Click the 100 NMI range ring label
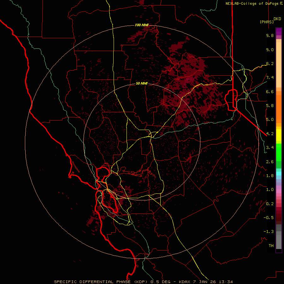The width and height of the screenshot is (284, 284). (x=142, y=25)
